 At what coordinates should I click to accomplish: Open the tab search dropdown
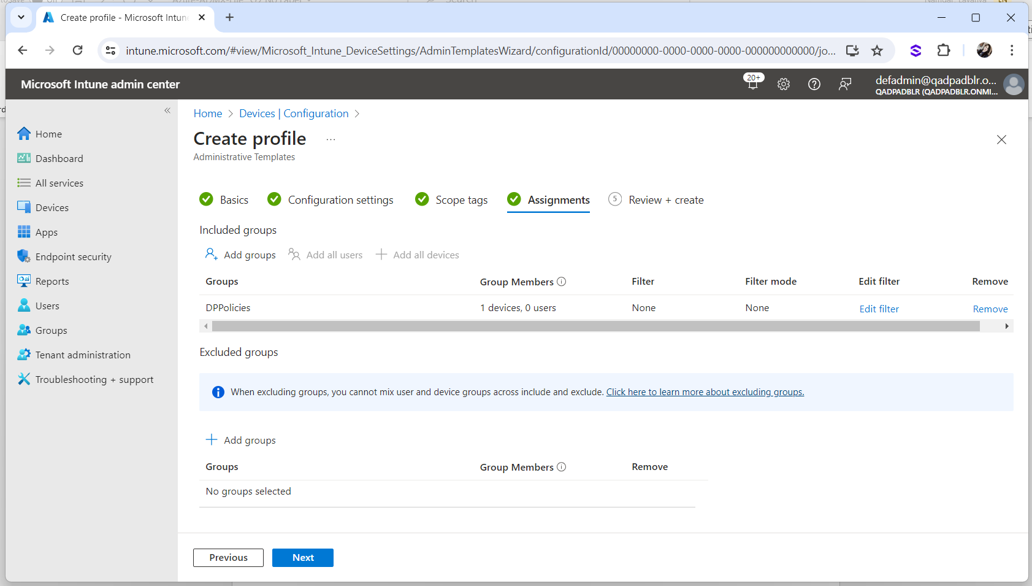[x=21, y=17]
